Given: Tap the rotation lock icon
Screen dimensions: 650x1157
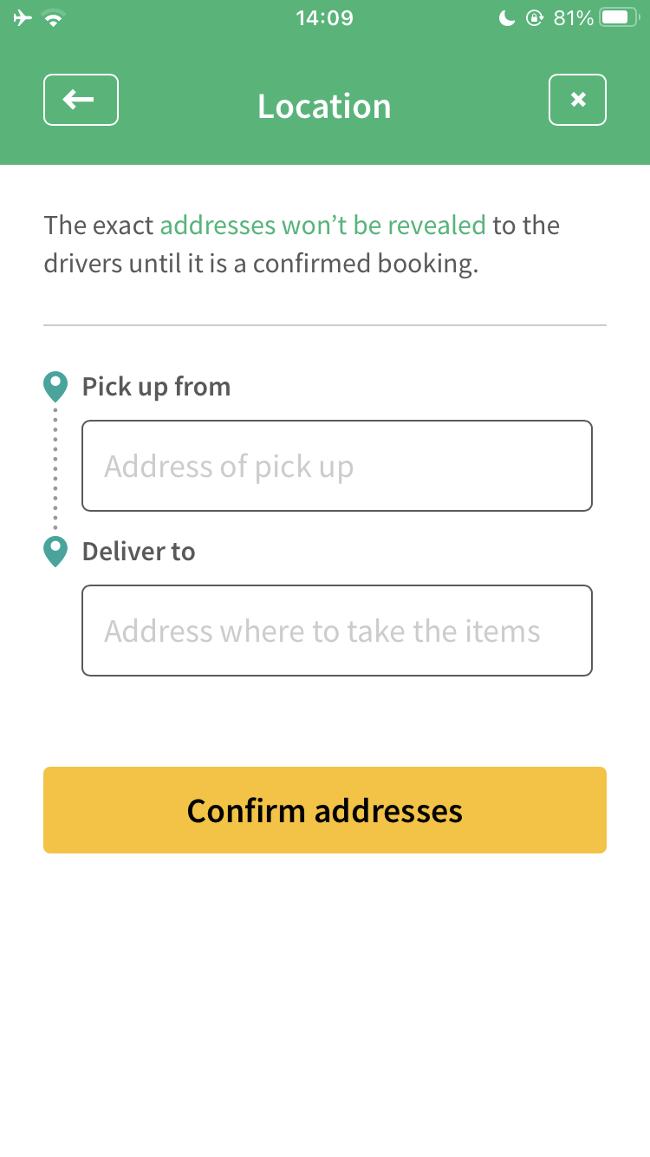Looking at the screenshot, I should (534, 18).
